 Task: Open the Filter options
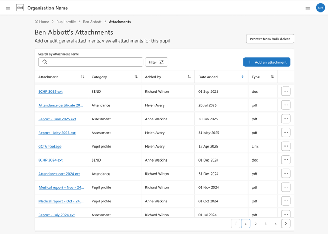[156, 62]
